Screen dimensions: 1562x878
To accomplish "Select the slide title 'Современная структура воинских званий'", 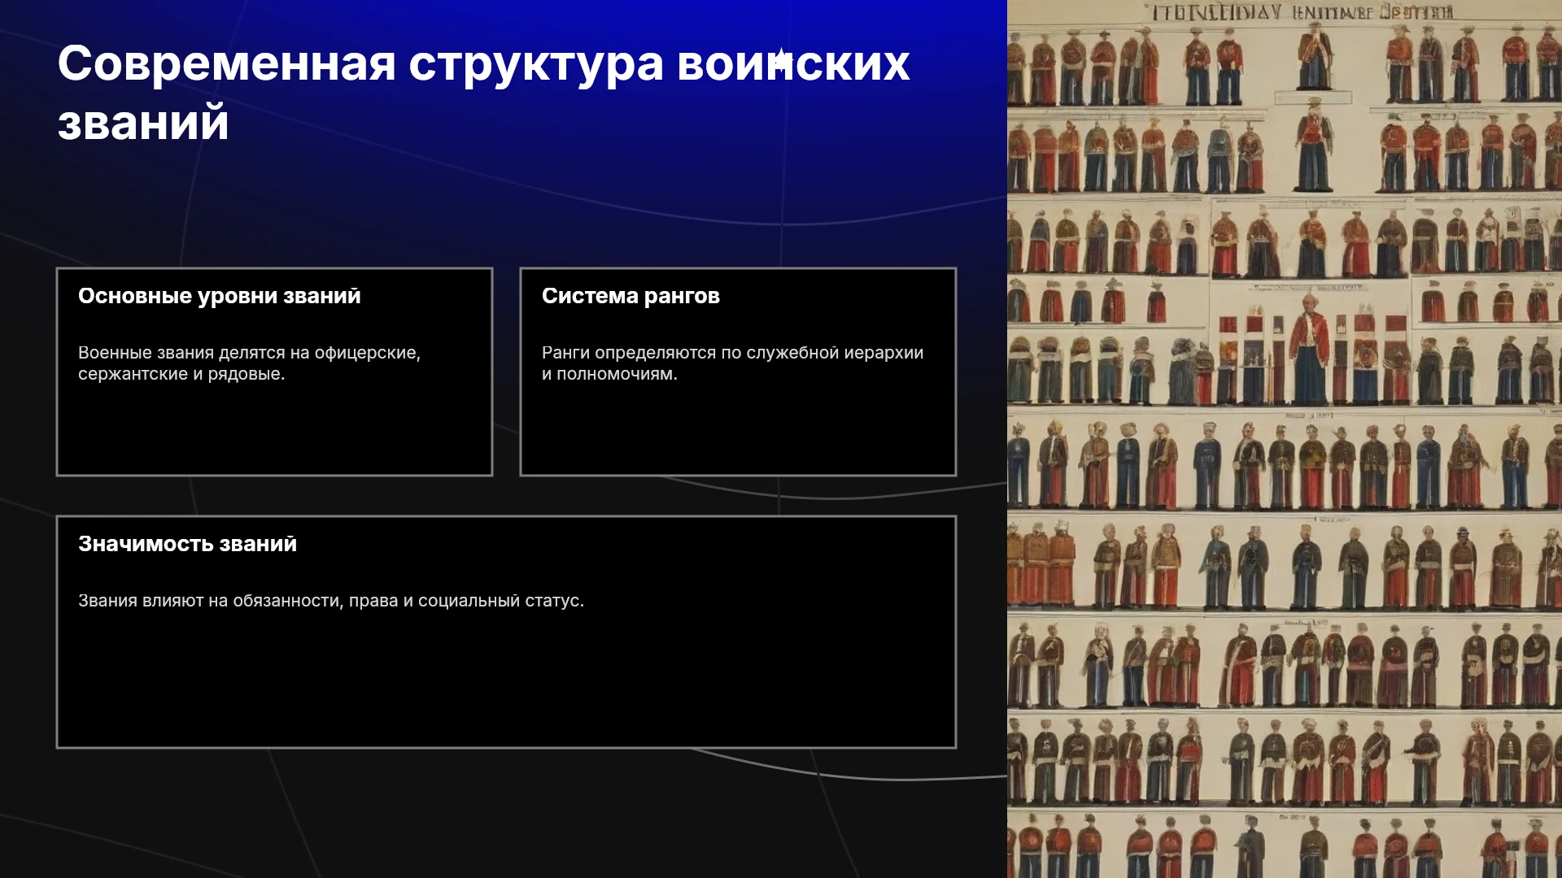I will pos(483,93).
